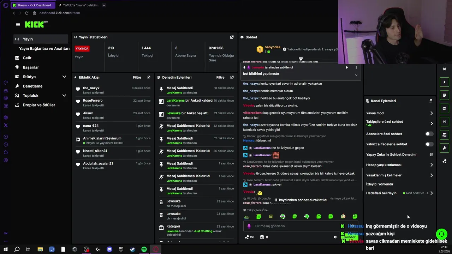Click the chat bubble icon in right toolbar

444,108
